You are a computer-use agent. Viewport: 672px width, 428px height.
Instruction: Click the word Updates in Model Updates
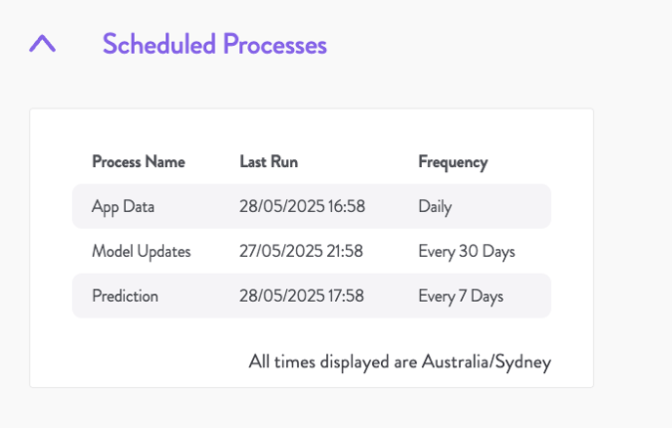164,252
